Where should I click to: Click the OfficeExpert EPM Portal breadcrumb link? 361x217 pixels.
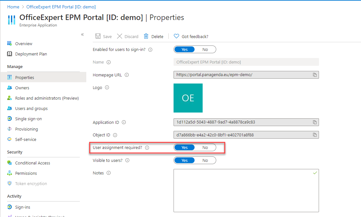tap(61, 7)
